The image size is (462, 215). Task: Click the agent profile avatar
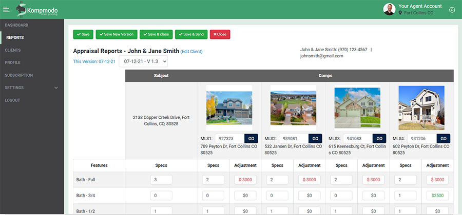tap(390, 9)
